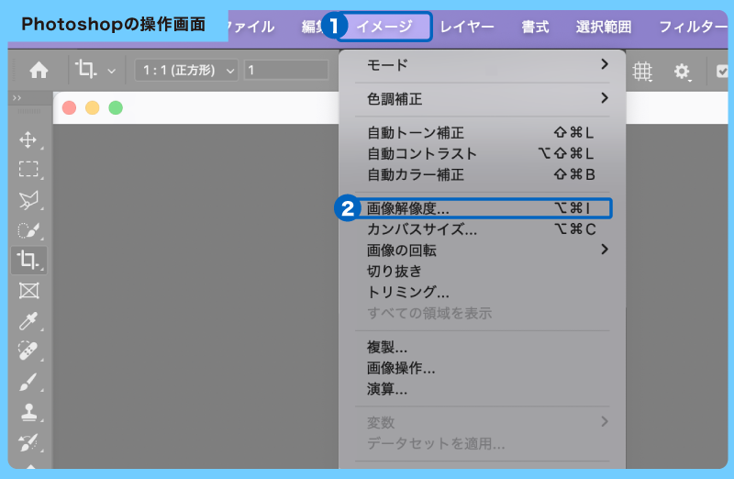Select the Polygonal Lasso tool
The image size is (734, 479).
point(28,199)
